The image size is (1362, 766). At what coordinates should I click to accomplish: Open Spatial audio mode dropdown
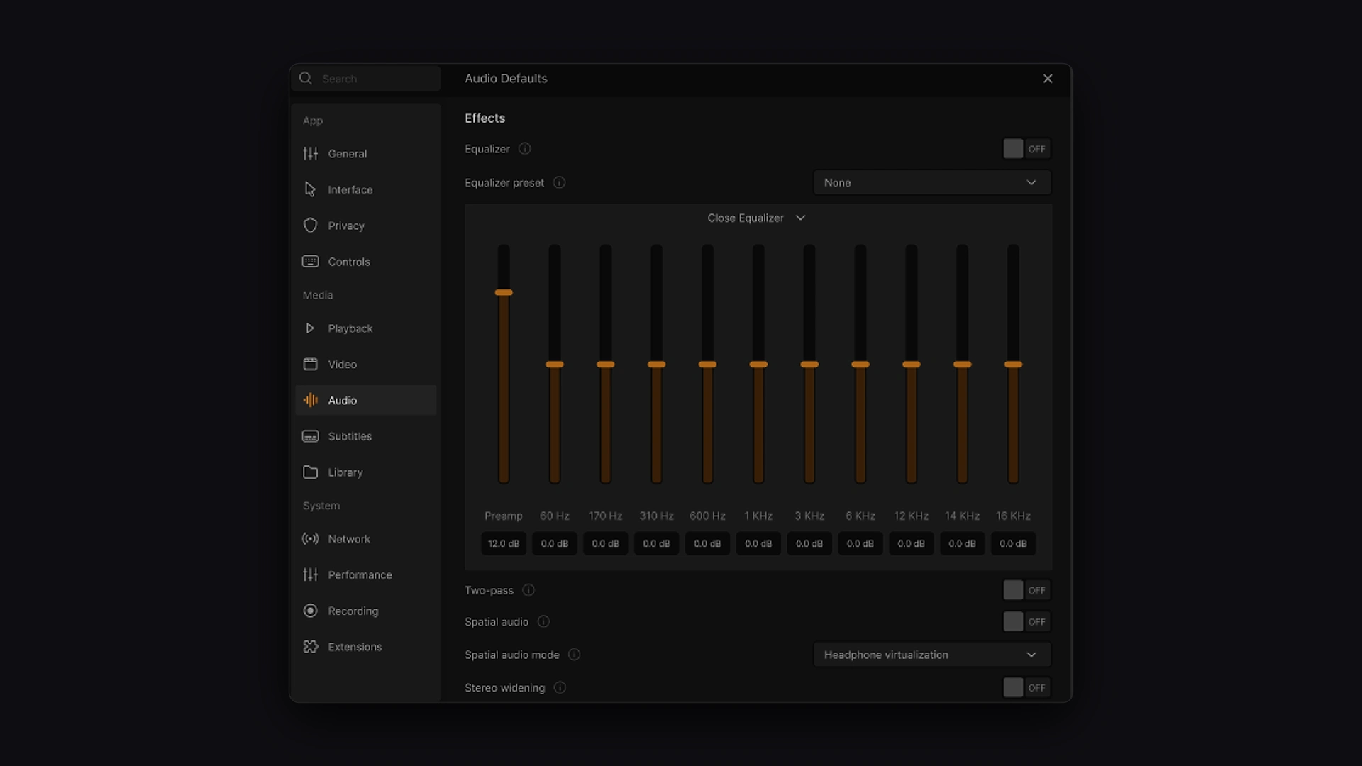pos(931,655)
